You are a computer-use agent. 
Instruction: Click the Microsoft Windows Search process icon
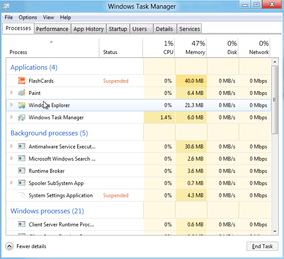point(22,158)
